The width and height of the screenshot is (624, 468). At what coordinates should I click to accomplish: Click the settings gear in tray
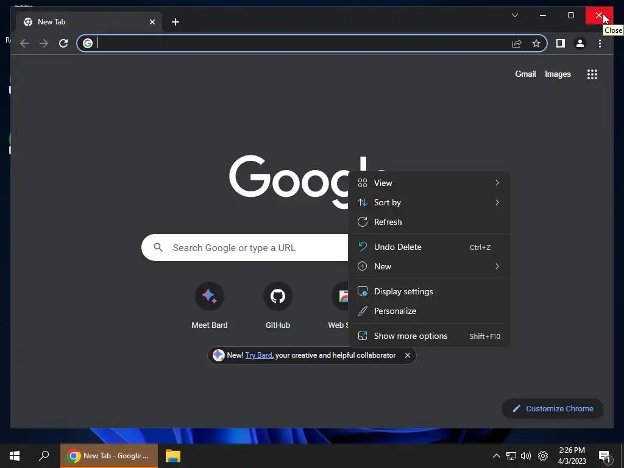tap(543, 456)
